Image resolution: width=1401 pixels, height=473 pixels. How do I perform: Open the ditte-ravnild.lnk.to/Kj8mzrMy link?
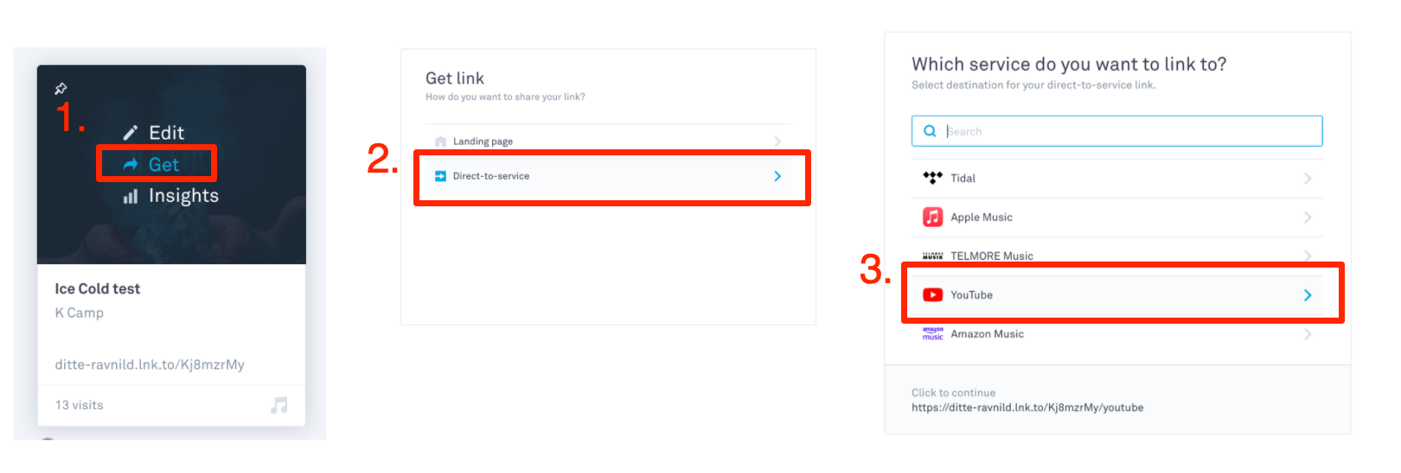pyautogui.click(x=150, y=365)
